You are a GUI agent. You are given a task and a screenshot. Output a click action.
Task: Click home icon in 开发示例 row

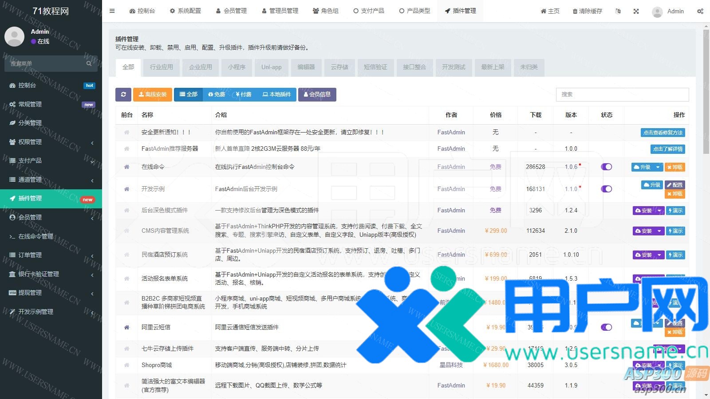[x=126, y=189]
